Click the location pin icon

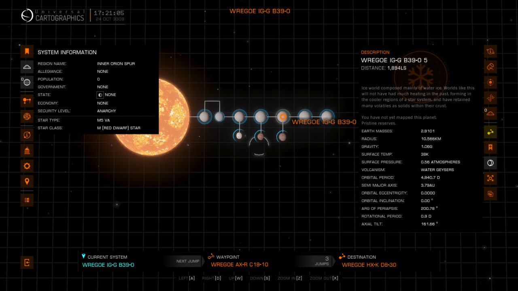click(27, 181)
